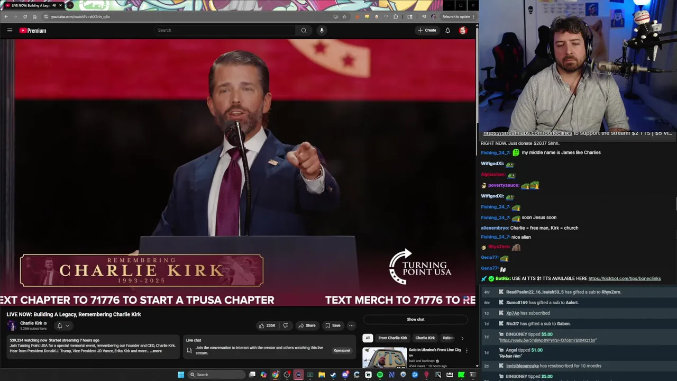677x381 pixels.
Task: Open Solo In Ukraine's Front Line City thumbnail
Action: pos(385,357)
